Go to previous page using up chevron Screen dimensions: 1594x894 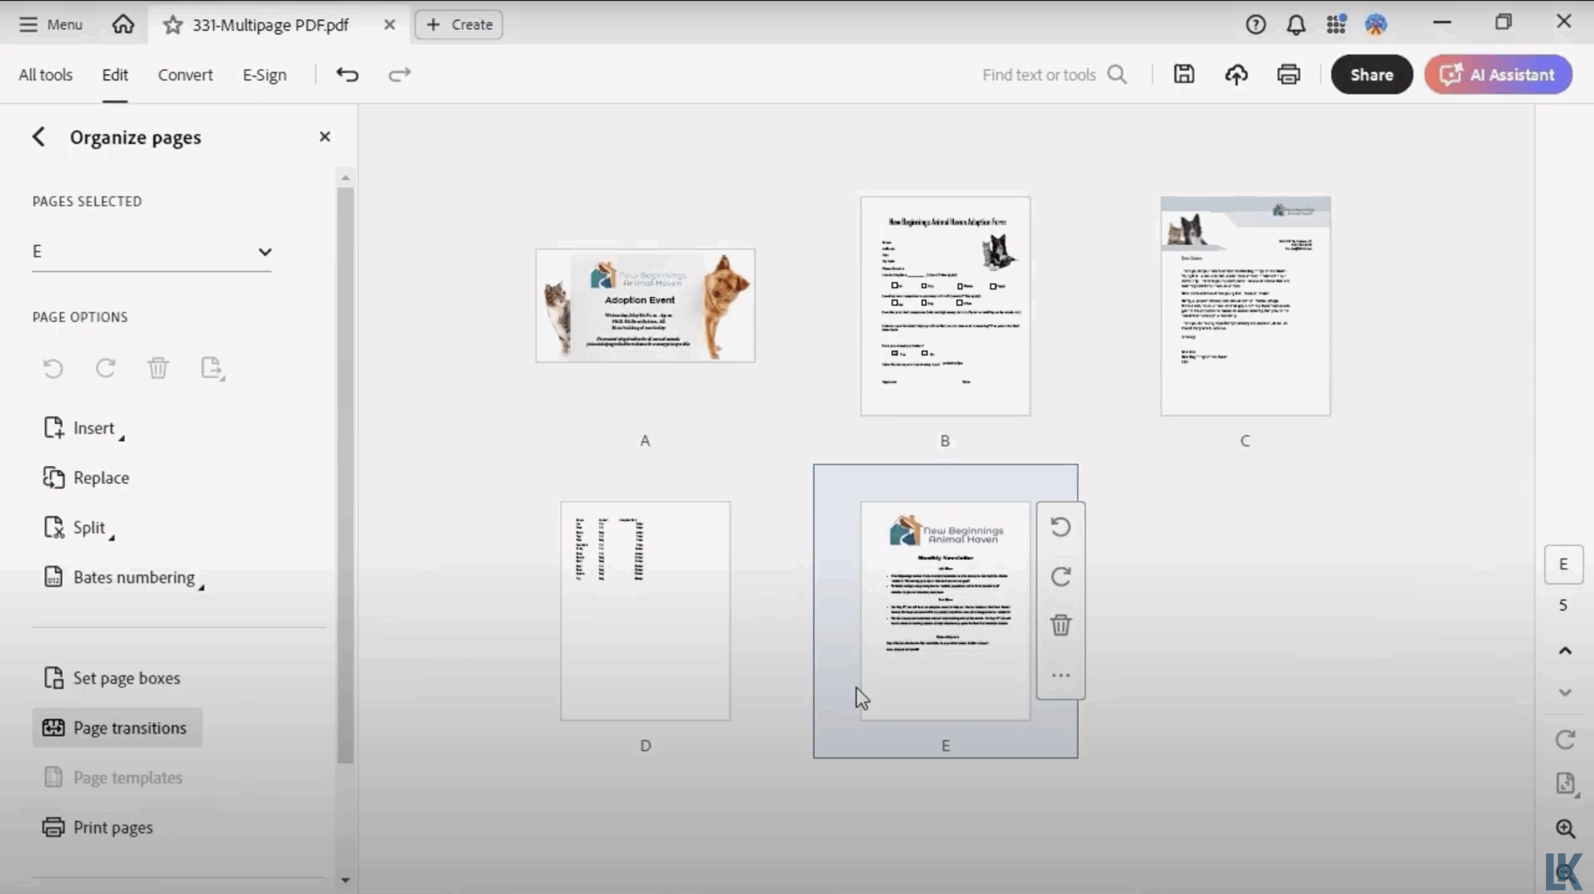[x=1565, y=651]
